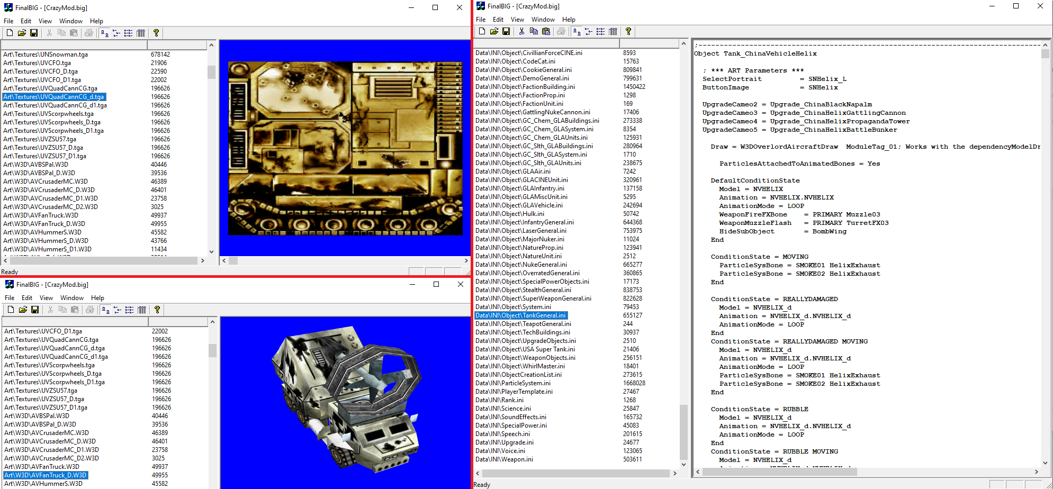This screenshot has height=489, width=1053.
Task: Click the Help question mark in texture preview window
Action: (156, 33)
